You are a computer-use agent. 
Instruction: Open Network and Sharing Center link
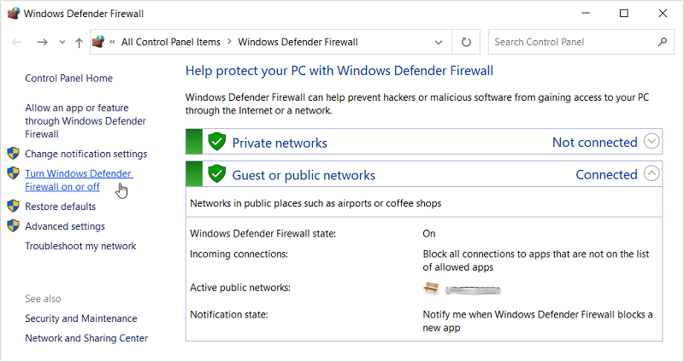tap(86, 338)
